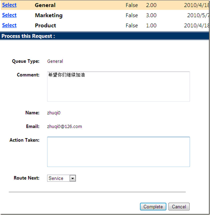Viewport: 210px width, 215px height.
Task: Click the Route Next label
Action: click(27, 178)
